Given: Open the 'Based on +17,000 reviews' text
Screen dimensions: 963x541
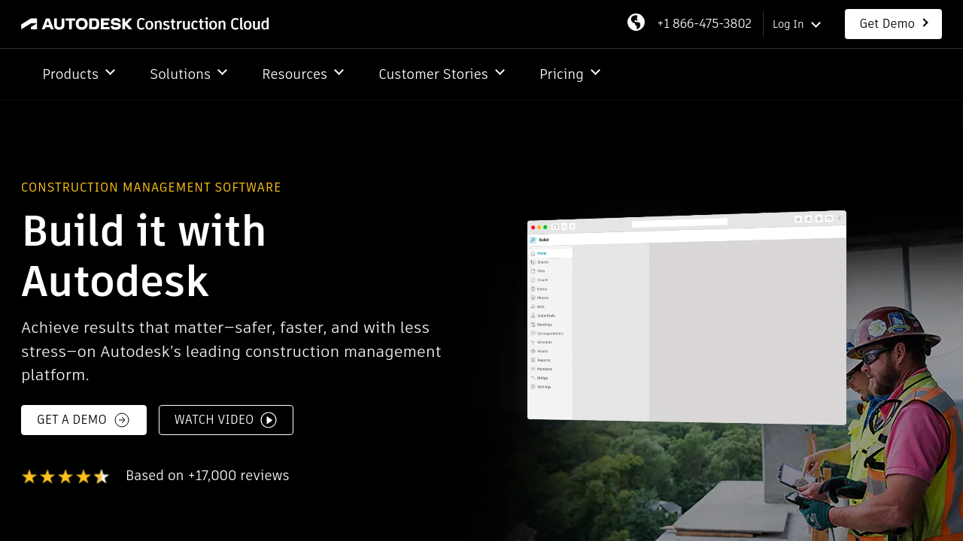Looking at the screenshot, I should (207, 476).
